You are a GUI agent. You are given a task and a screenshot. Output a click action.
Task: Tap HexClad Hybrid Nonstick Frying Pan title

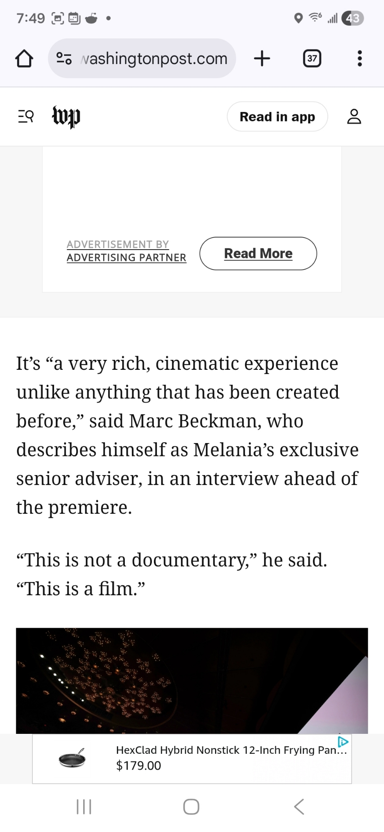click(x=231, y=750)
